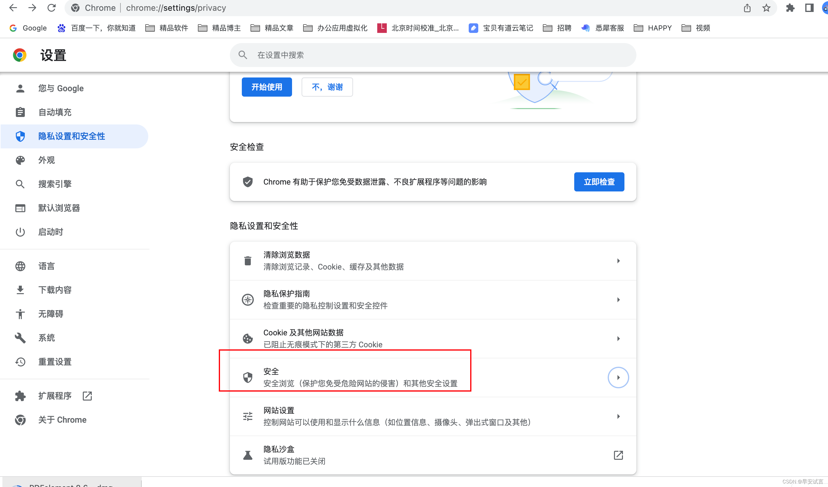This screenshot has height=487, width=828.
Task: Click the browser reload icon
Action: click(x=52, y=8)
